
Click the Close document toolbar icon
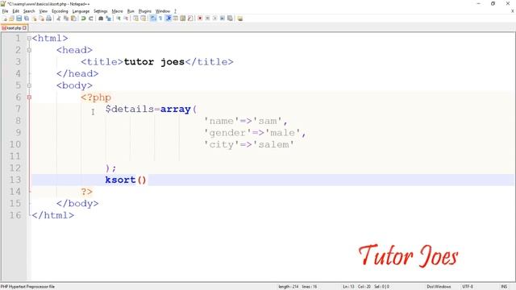[x=34, y=19]
